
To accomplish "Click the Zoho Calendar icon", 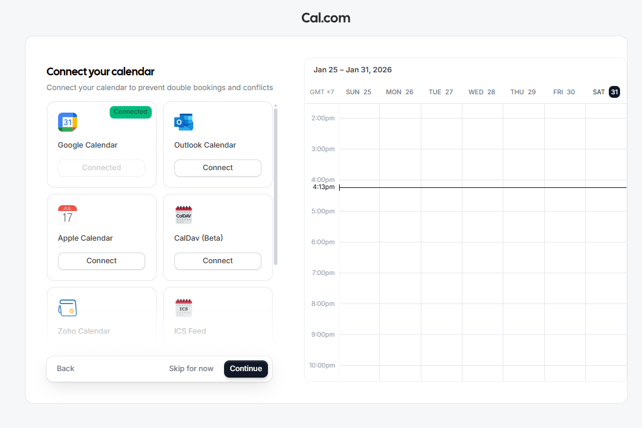I will tap(67, 308).
